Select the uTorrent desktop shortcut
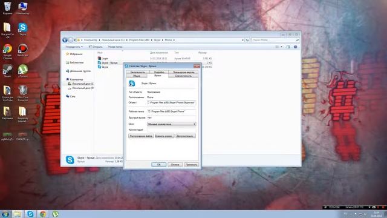 click(23, 71)
